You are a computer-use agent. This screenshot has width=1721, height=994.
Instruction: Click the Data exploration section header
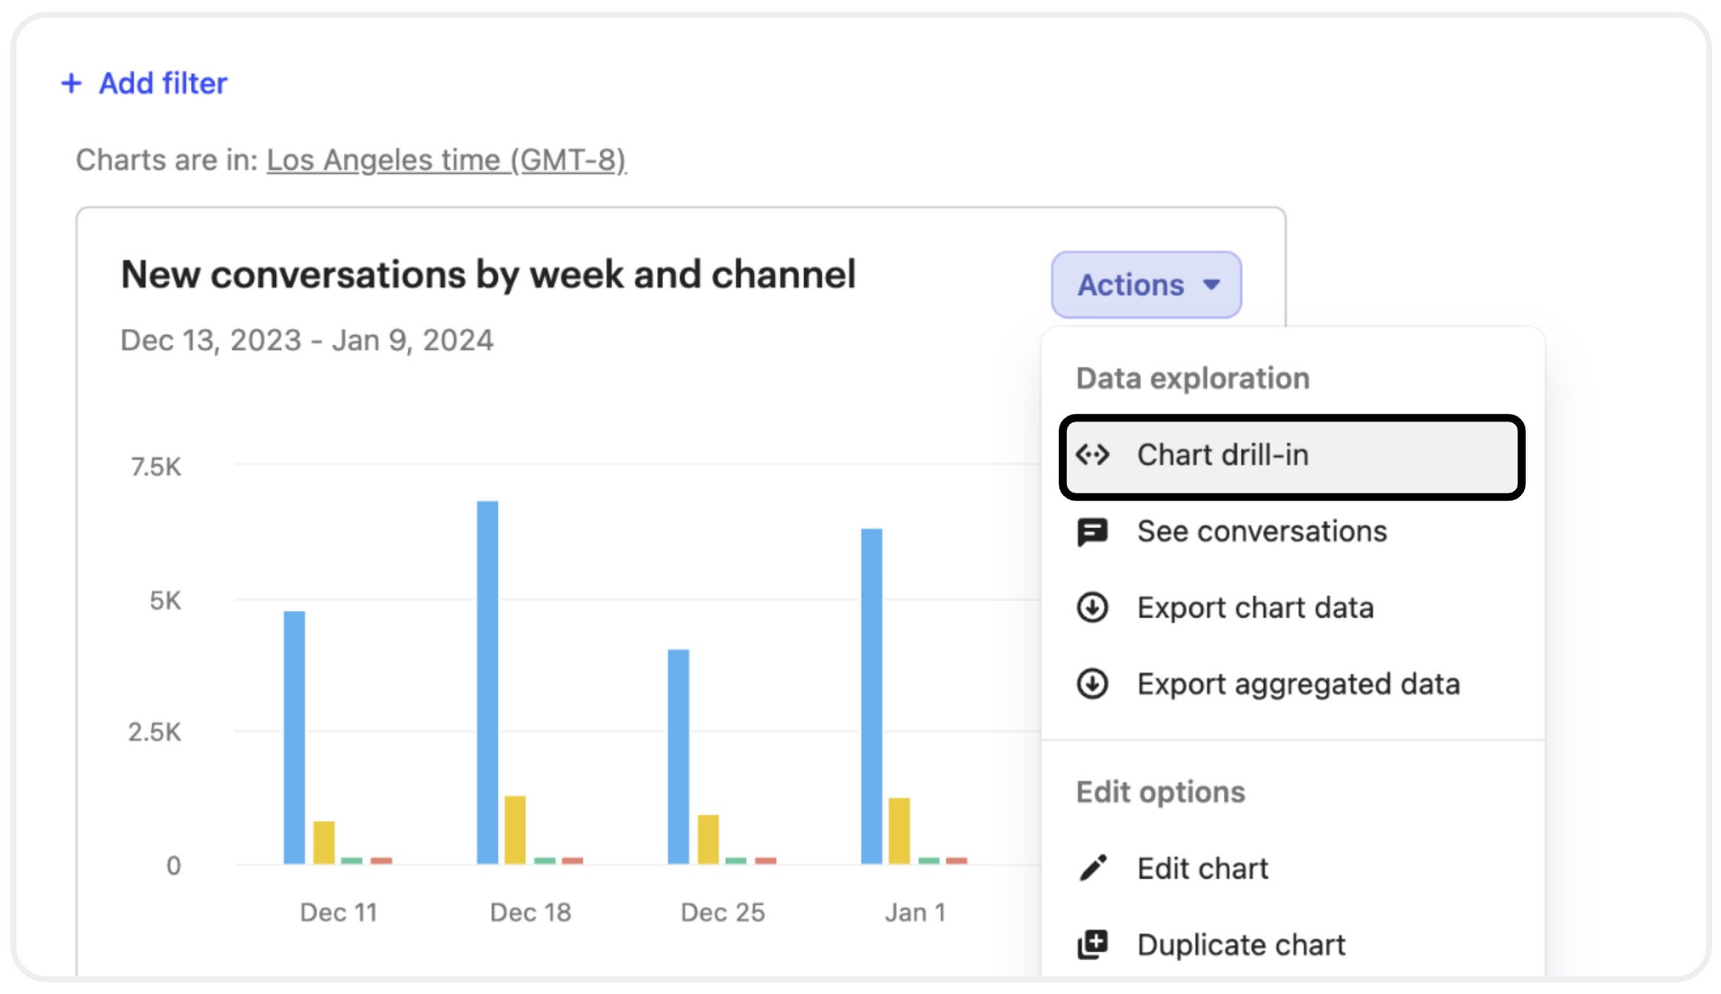[1193, 378]
